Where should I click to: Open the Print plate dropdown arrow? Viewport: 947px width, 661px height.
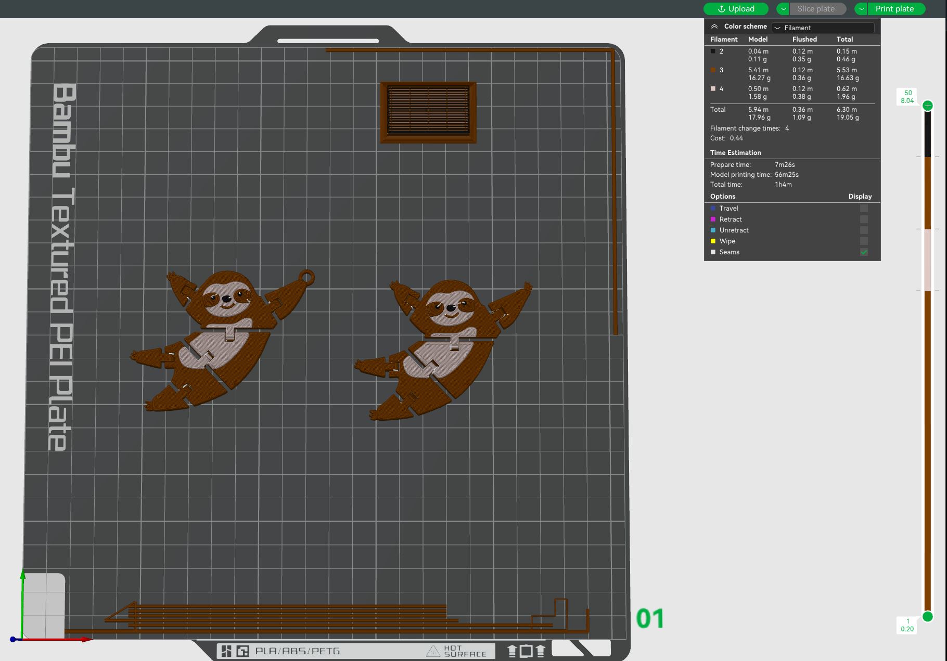tap(861, 9)
